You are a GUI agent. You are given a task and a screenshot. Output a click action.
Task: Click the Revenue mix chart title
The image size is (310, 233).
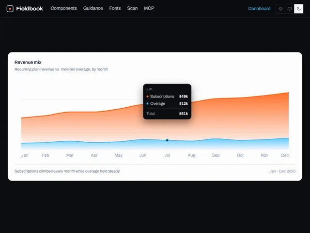tap(28, 62)
